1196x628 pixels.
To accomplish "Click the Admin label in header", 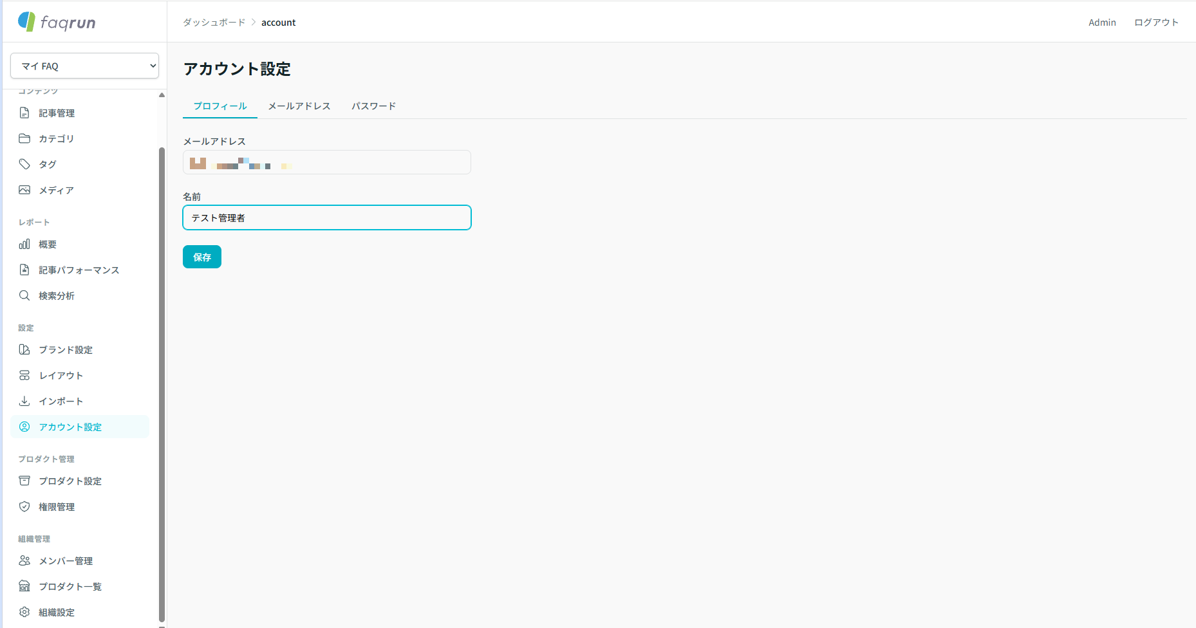I will coord(1102,23).
